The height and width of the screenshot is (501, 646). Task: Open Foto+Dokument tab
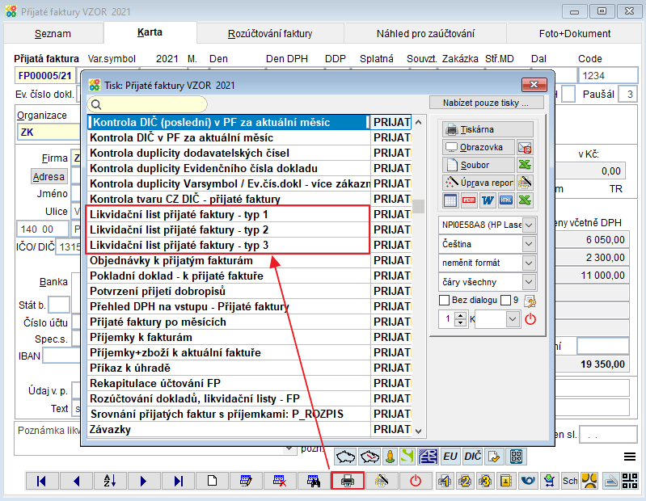pyautogui.click(x=575, y=33)
